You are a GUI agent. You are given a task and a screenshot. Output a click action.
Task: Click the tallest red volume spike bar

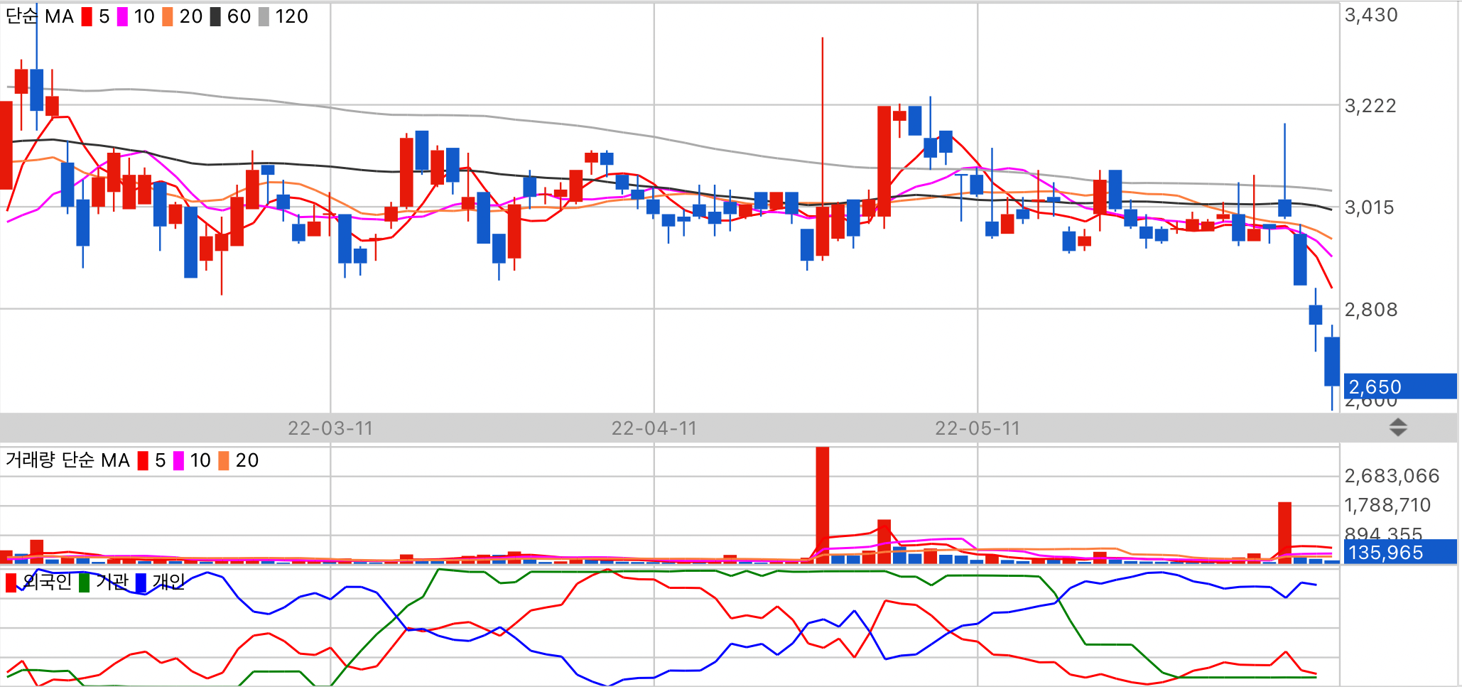tap(823, 505)
